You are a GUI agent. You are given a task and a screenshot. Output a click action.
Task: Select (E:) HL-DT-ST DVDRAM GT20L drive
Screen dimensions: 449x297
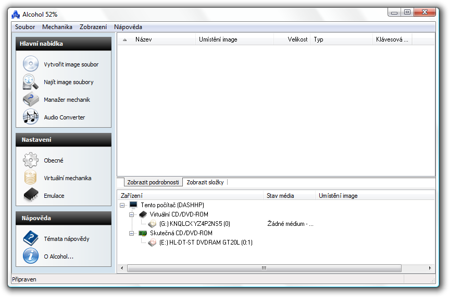[206, 242]
